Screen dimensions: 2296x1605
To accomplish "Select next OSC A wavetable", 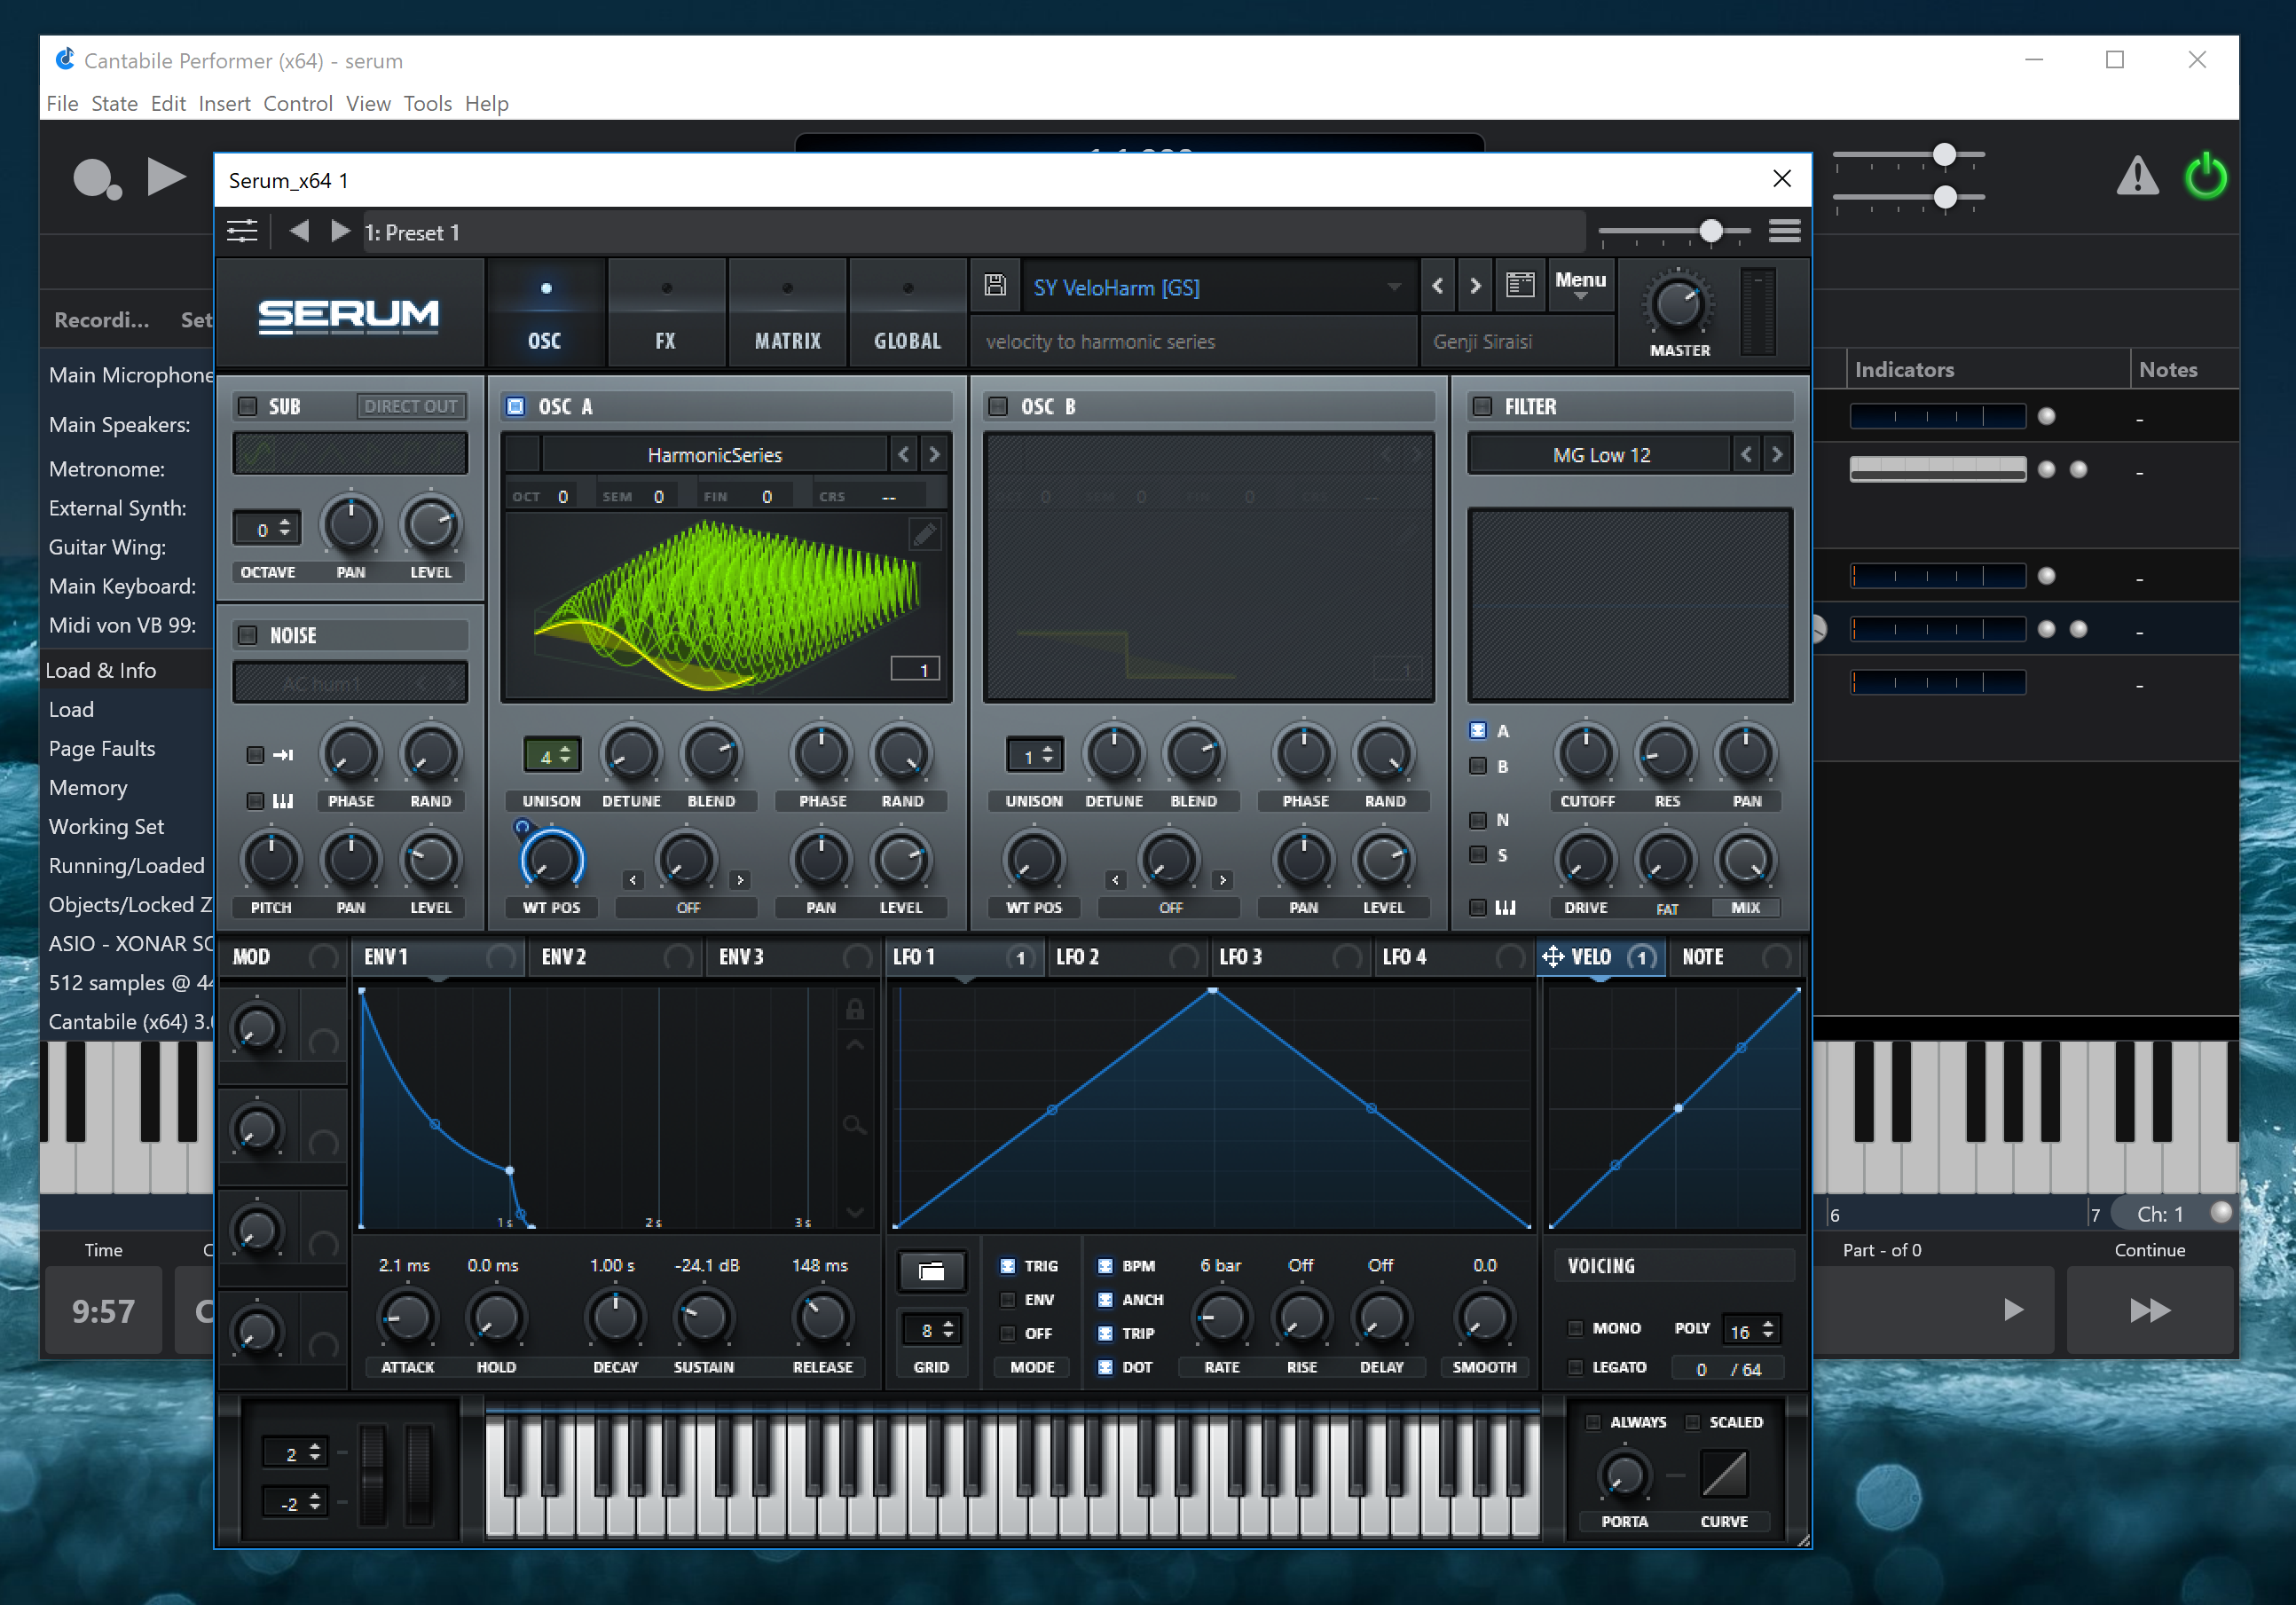I will click(x=934, y=455).
